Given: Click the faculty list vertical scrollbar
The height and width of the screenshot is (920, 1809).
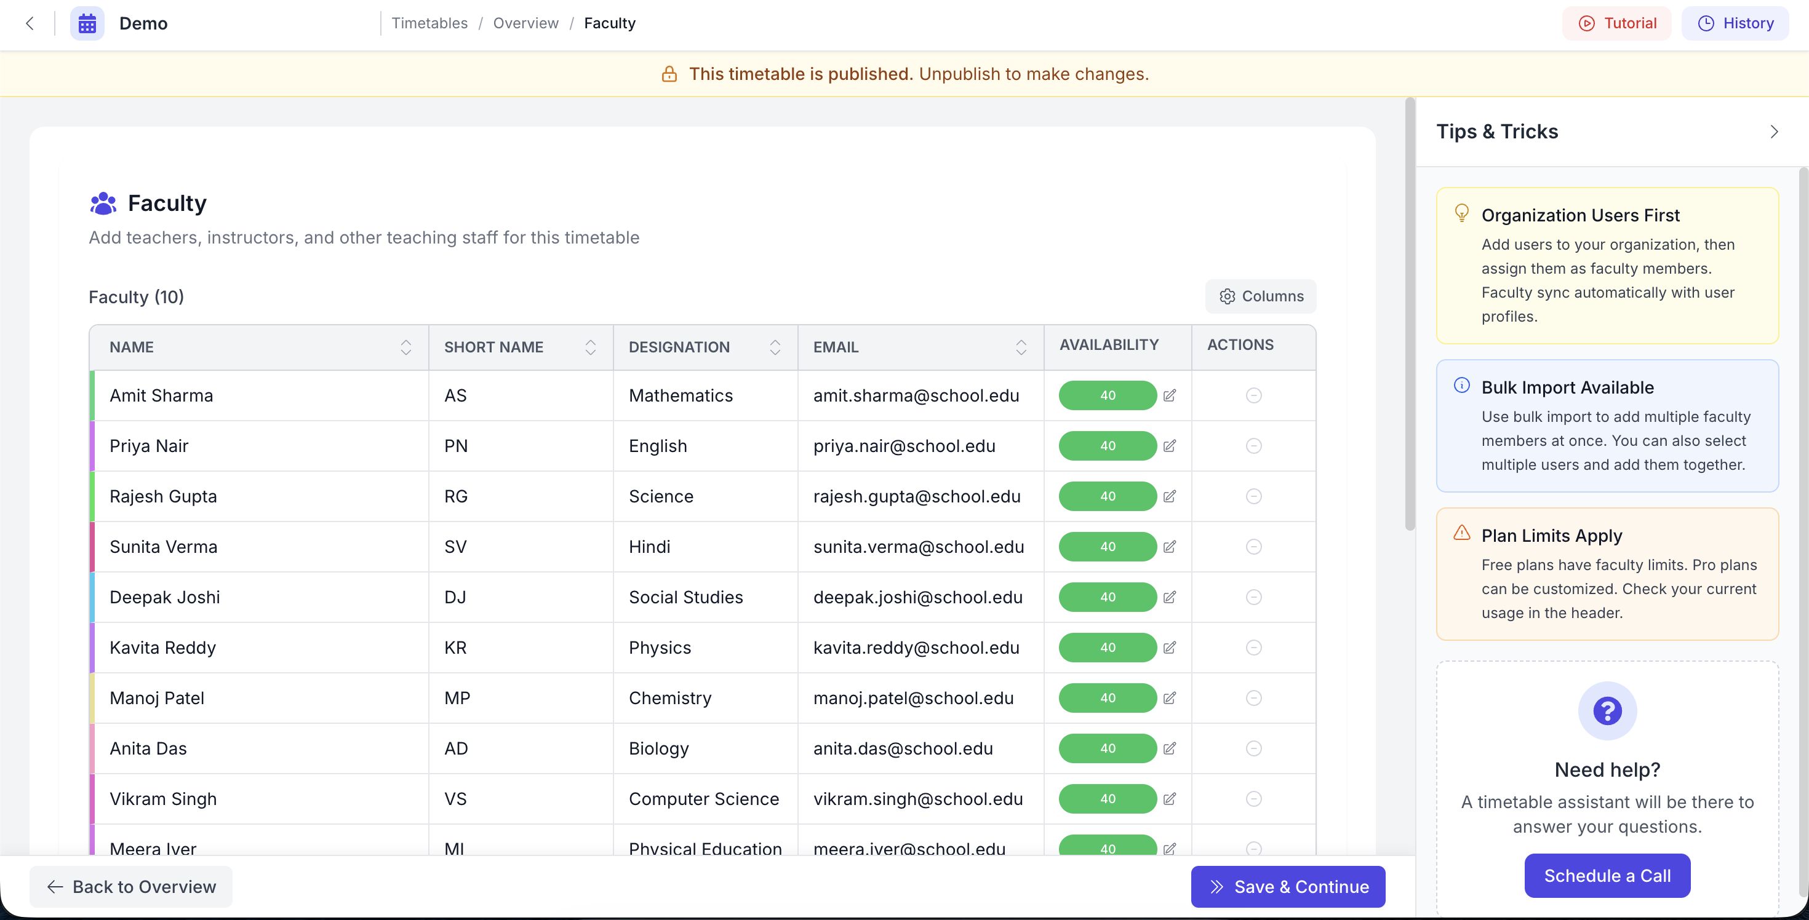Looking at the screenshot, I should pos(1410,316).
